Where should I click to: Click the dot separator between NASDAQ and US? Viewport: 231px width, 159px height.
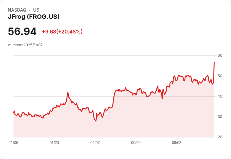[30, 10]
